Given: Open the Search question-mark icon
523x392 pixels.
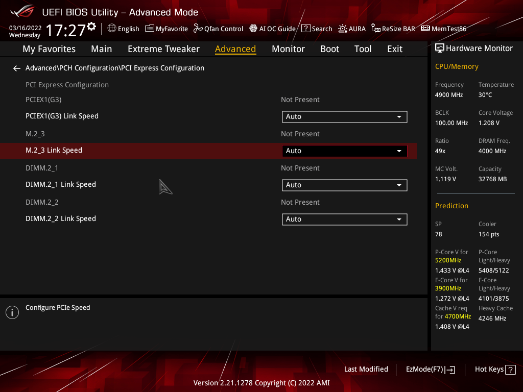Looking at the screenshot, I should click(306, 29).
